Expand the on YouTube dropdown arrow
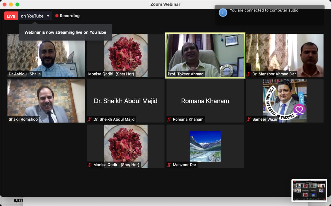The width and height of the screenshot is (331, 206). (48, 16)
